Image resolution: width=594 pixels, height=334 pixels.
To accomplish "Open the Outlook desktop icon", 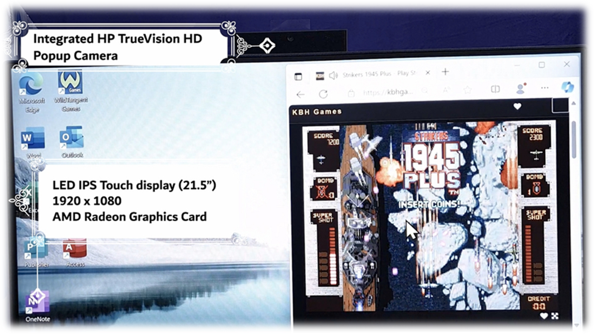I will pos(72,139).
